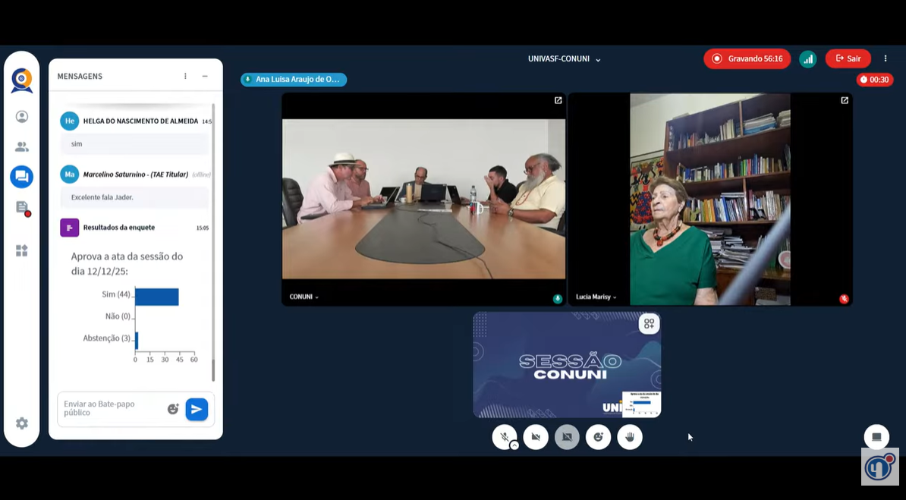This screenshot has height=500, width=906.
Task: Click the Sair leave button
Action: click(848, 59)
